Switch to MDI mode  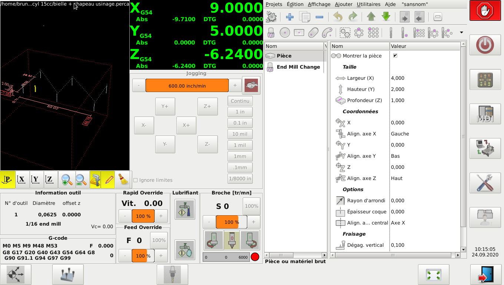[x=485, y=114]
